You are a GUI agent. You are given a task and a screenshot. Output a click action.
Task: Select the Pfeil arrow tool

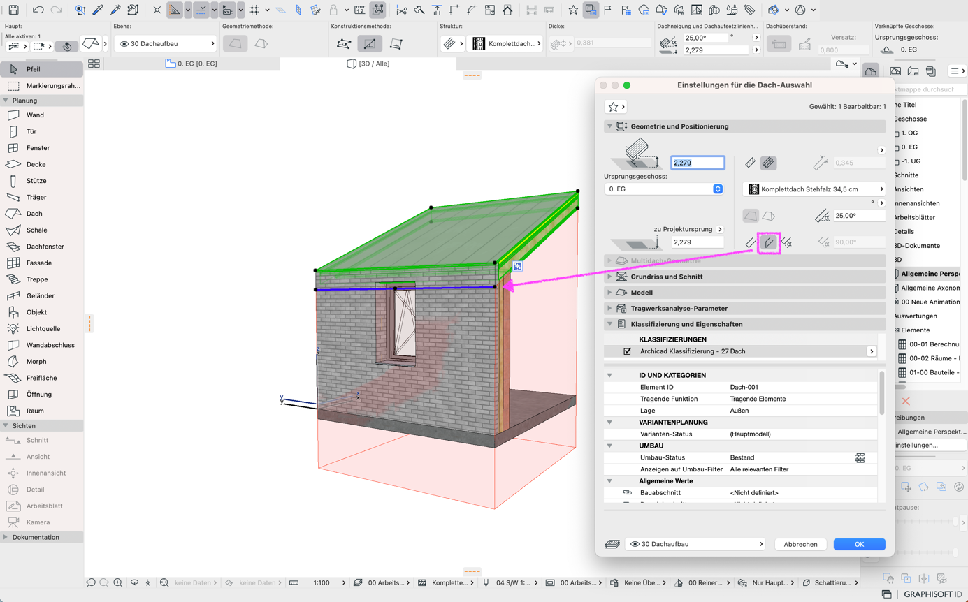42,69
